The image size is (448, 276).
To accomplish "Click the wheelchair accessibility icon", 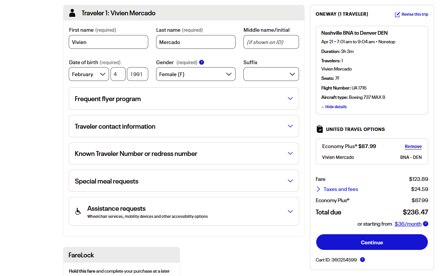I will point(78,211).
